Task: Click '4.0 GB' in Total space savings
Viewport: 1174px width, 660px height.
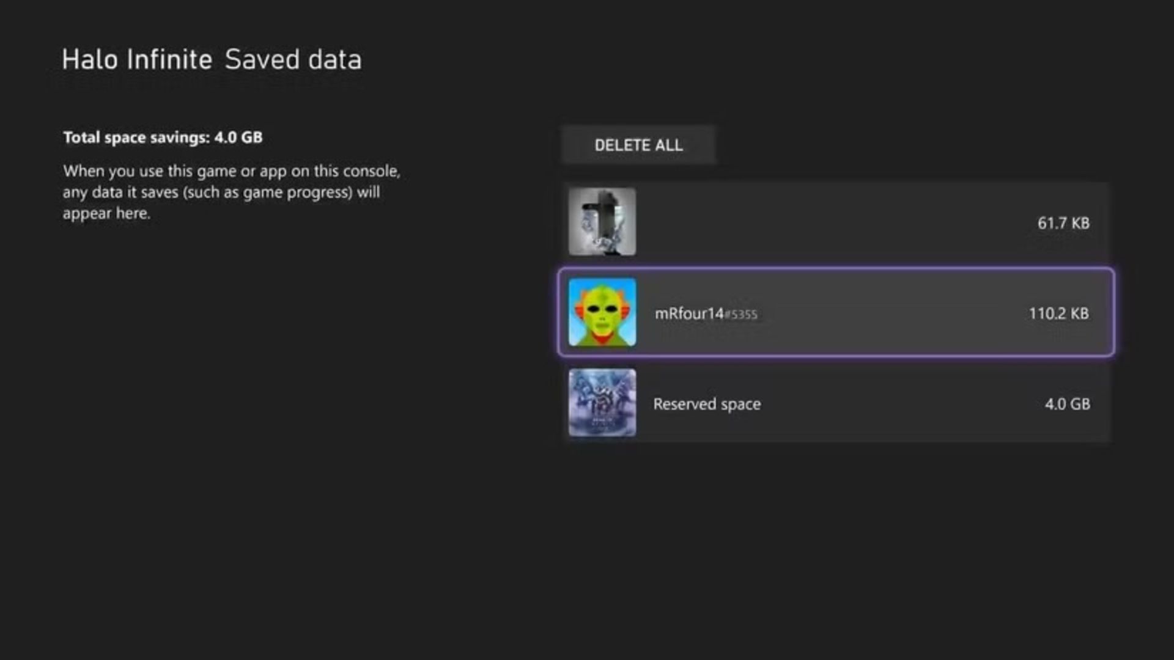Action: coord(238,137)
